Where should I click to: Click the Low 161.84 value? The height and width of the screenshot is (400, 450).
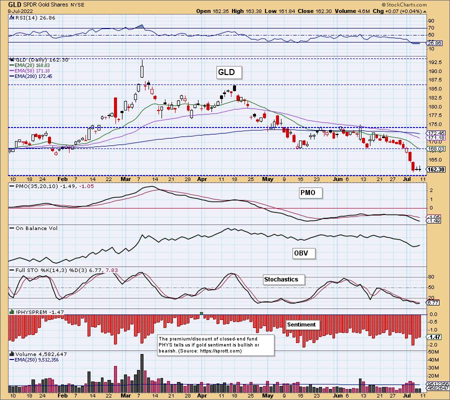click(279, 11)
